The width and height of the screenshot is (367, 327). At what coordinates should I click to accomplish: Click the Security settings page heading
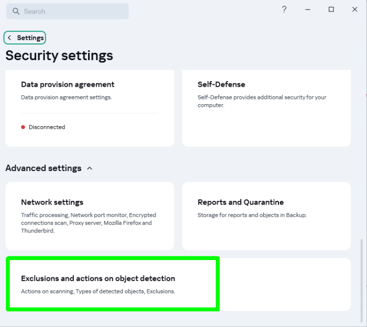(59, 55)
